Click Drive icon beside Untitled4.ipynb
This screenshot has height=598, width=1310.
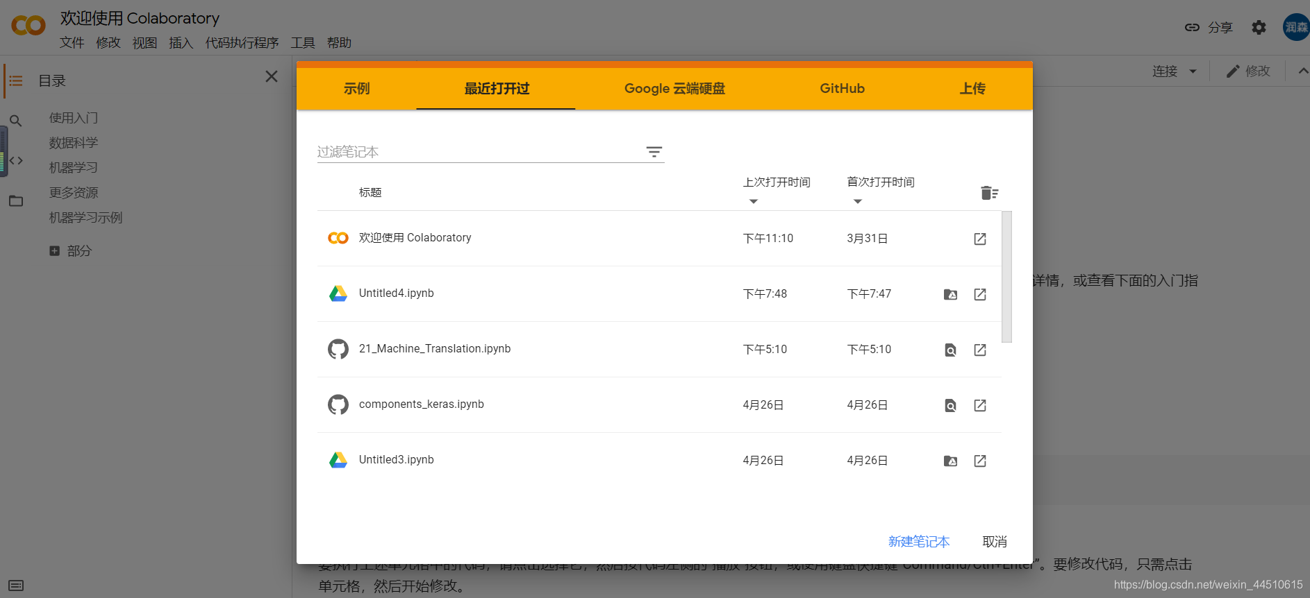pyautogui.click(x=338, y=293)
